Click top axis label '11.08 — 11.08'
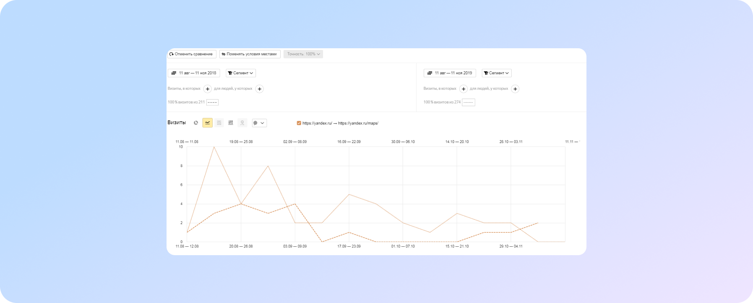This screenshot has width=753, height=303. pos(187,142)
